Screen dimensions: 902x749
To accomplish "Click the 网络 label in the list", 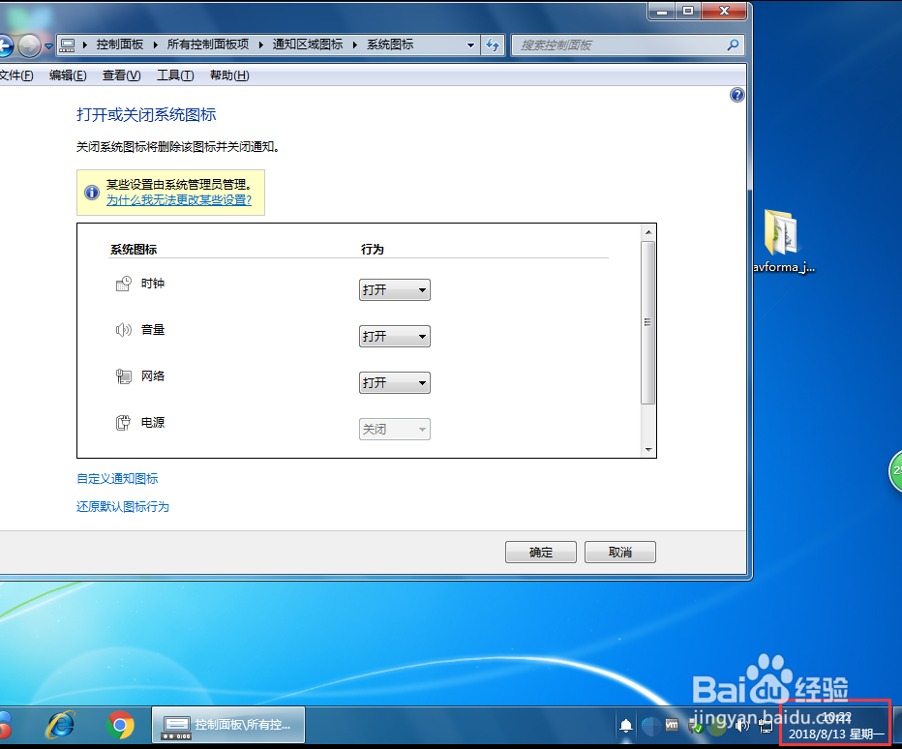I will point(153,376).
